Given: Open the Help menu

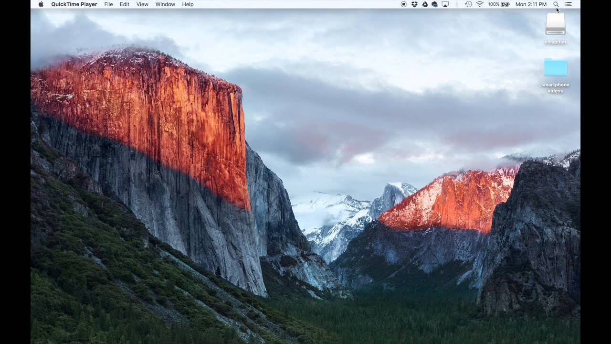Looking at the screenshot, I should click(188, 4).
